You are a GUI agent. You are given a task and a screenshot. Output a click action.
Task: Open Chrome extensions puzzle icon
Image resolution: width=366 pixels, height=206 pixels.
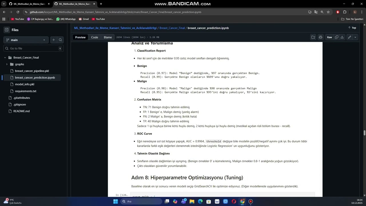point(345,12)
